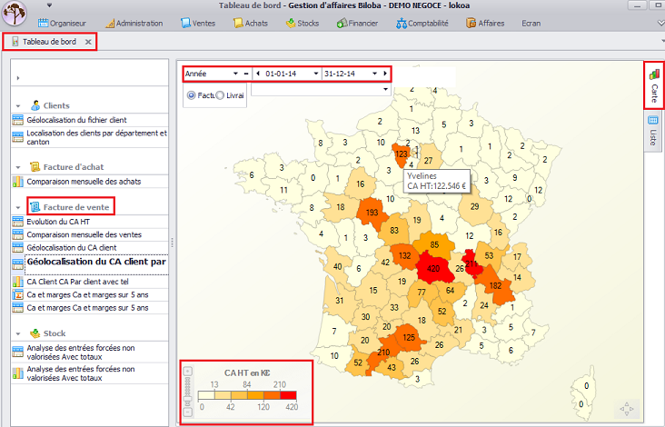Zoom out the map with minus button
The image size is (665, 427).
pos(187,412)
